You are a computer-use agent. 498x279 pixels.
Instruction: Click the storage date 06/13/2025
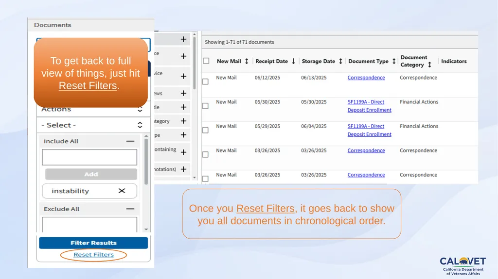click(x=314, y=78)
